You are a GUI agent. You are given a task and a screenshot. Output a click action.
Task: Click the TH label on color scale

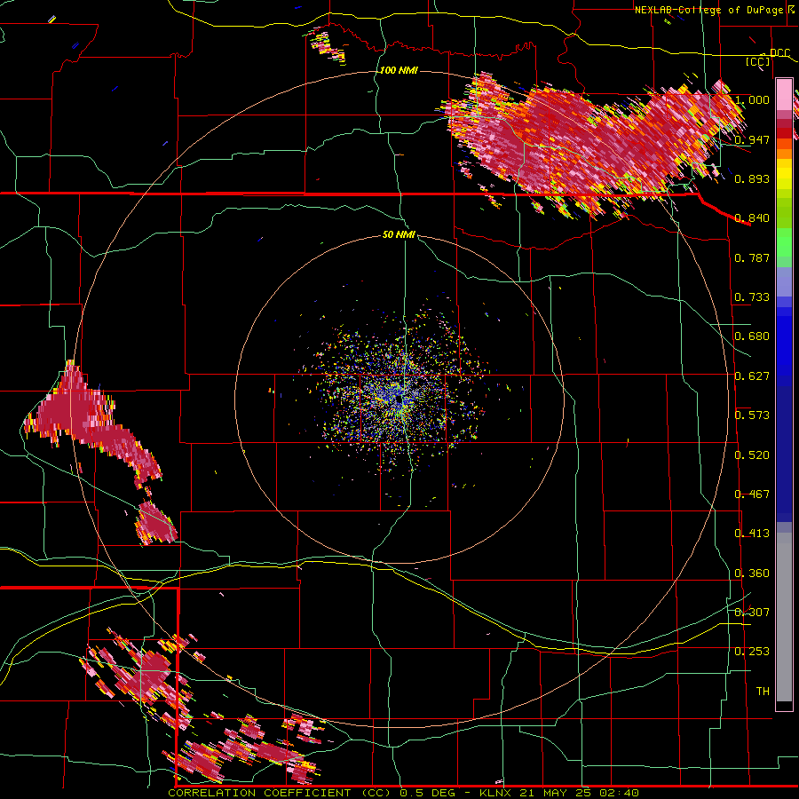[x=763, y=692]
